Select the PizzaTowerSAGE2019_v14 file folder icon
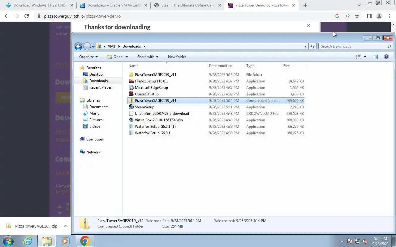The image size is (396, 247). click(x=131, y=75)
